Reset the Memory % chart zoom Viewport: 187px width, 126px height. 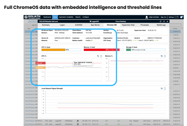tap(162, 56)
